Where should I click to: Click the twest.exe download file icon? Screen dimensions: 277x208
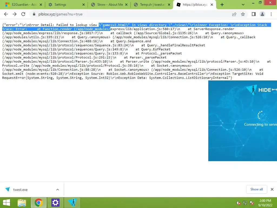8,189
